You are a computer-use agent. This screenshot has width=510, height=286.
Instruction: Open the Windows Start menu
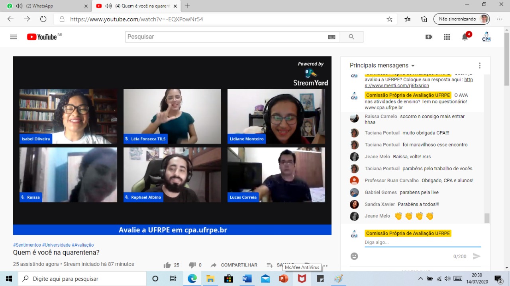9,279
